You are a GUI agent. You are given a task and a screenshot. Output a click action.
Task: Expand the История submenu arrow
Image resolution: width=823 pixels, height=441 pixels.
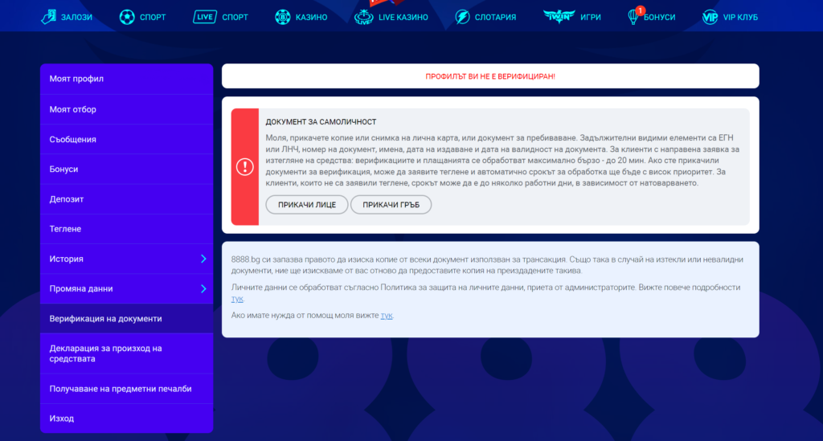203,259
